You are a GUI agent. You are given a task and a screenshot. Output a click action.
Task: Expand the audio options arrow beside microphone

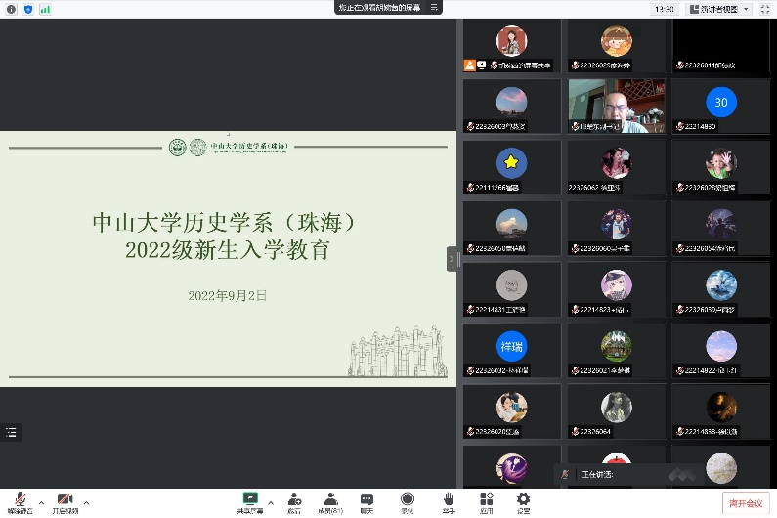41,502
